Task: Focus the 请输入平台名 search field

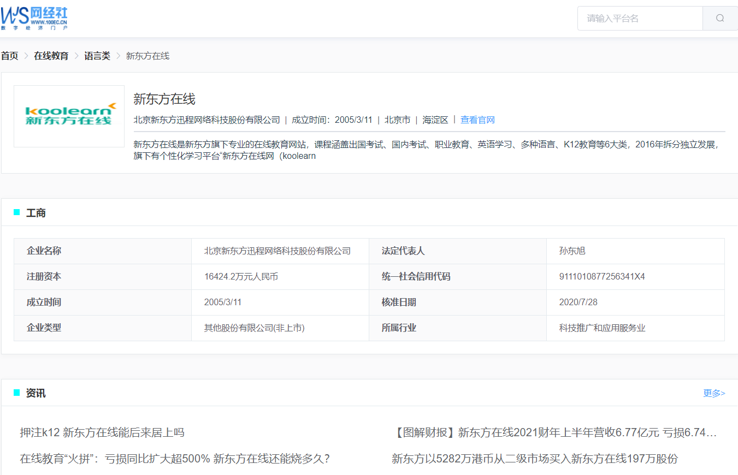Action: click(640, 18)
